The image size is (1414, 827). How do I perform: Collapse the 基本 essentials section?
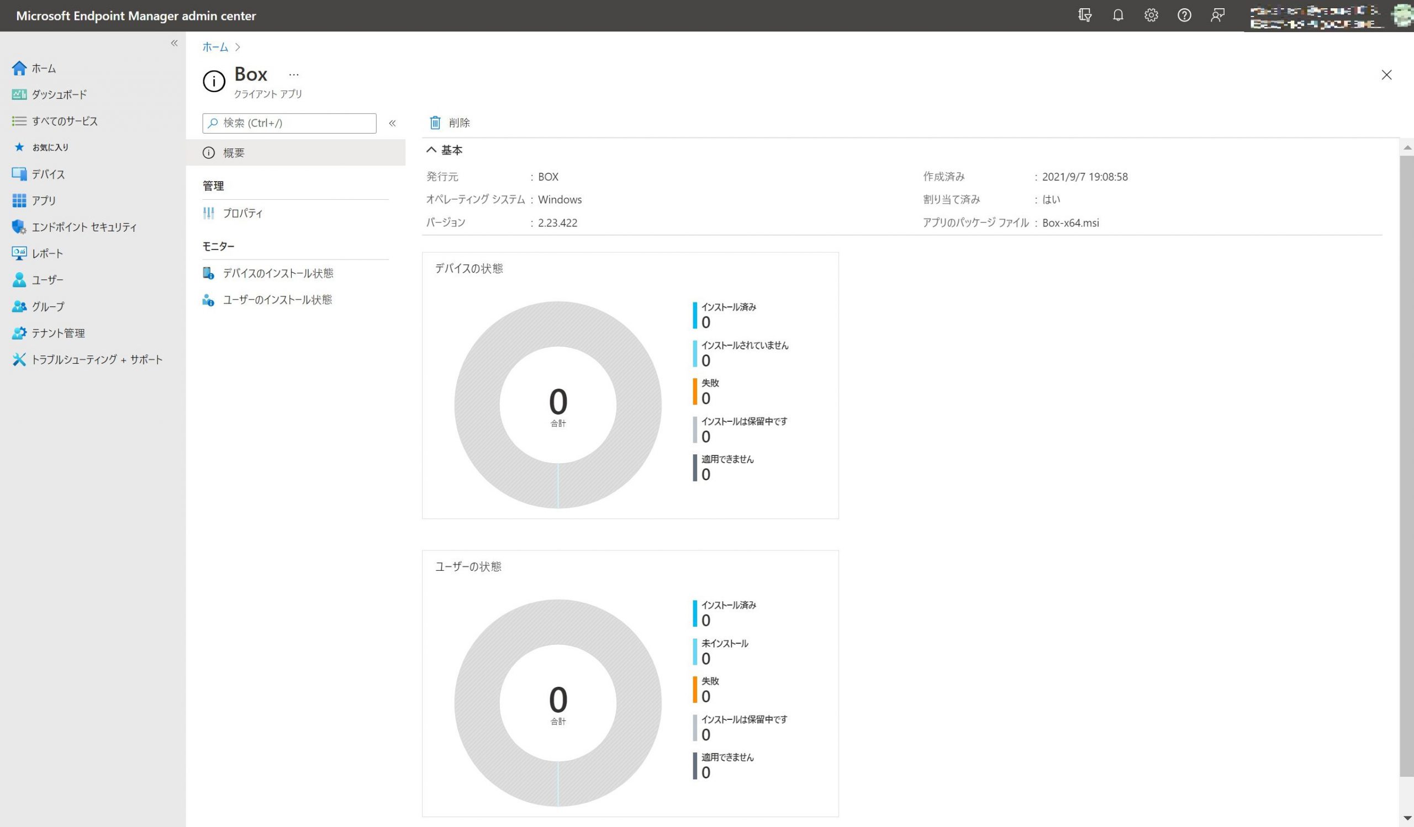(431, 150)
